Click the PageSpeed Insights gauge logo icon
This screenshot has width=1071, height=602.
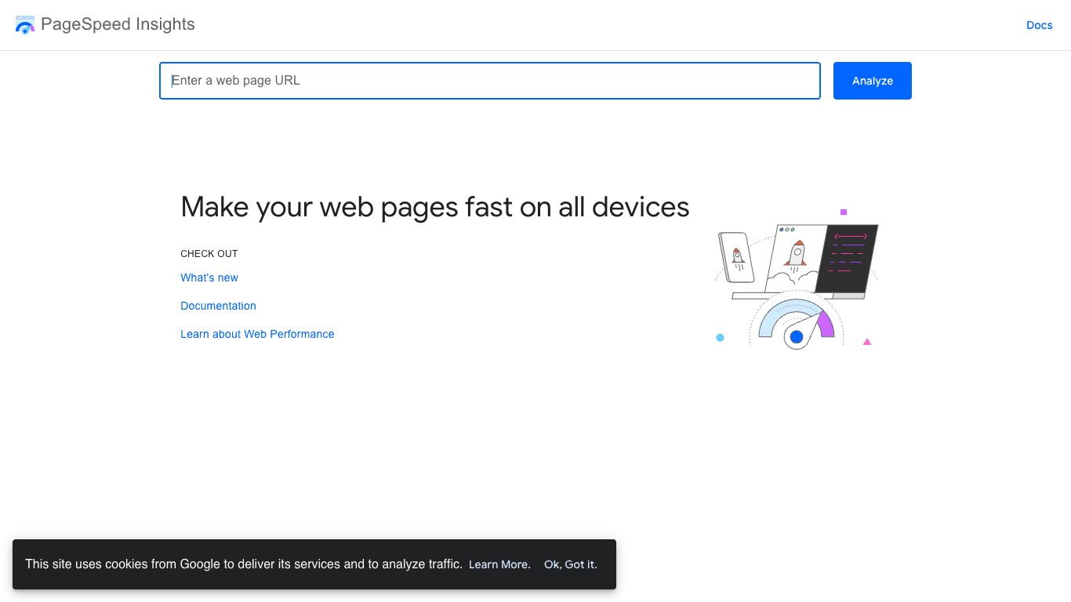tap(24, 24)
